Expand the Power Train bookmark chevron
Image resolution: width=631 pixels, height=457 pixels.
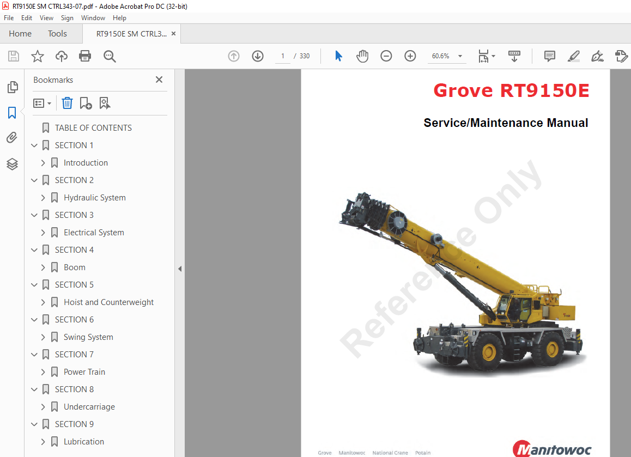click(x=43, y=372)
